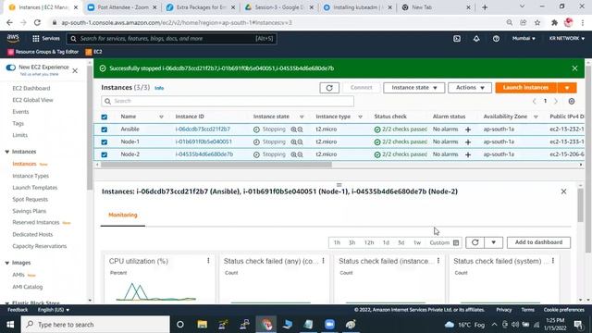Viewport: 592px width, 333px height.
Task: Open Status check failed (system) chart menu
Action: point(553,261)
